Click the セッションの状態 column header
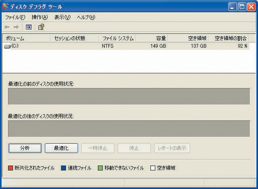This screenshot has width=258, height=189. point(74,38)
